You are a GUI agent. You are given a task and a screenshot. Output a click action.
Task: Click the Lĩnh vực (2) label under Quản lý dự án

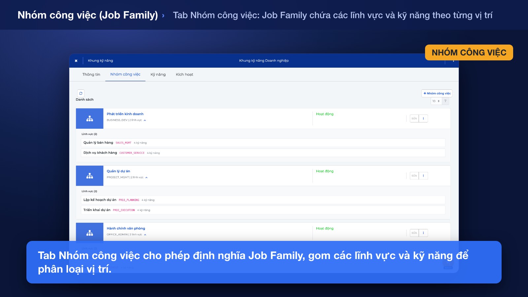tap(89, 191)
